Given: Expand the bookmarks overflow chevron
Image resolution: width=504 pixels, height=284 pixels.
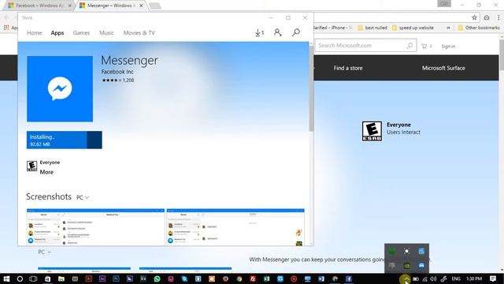Looking at the screenshot, I should click(x=448, y=28).
